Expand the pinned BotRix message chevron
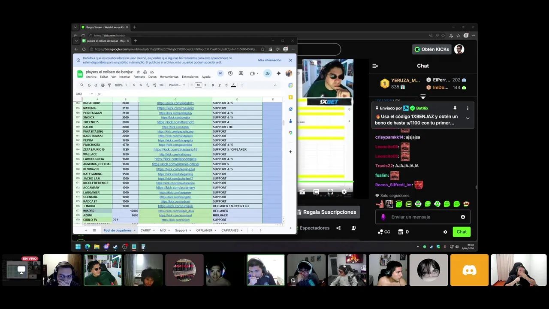Image resolution: width=549 pixels, height=309 pixels. (x=468, y=118)
